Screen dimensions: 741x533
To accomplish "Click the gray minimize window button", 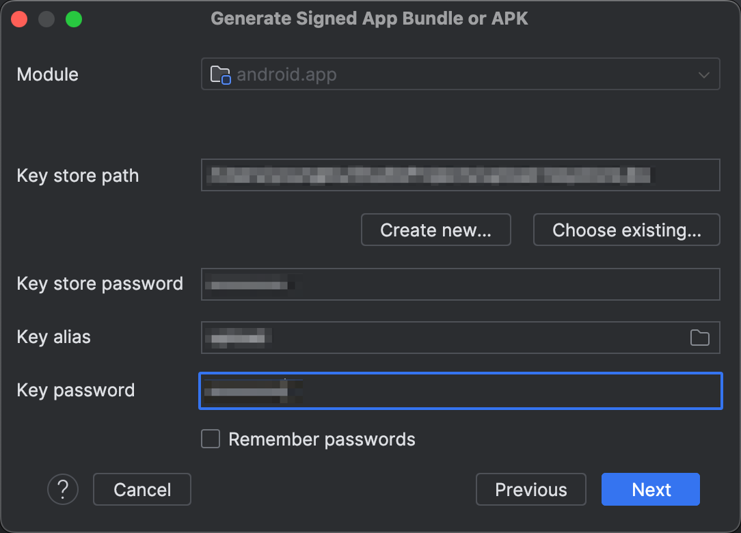I will (x=46, y=19).
